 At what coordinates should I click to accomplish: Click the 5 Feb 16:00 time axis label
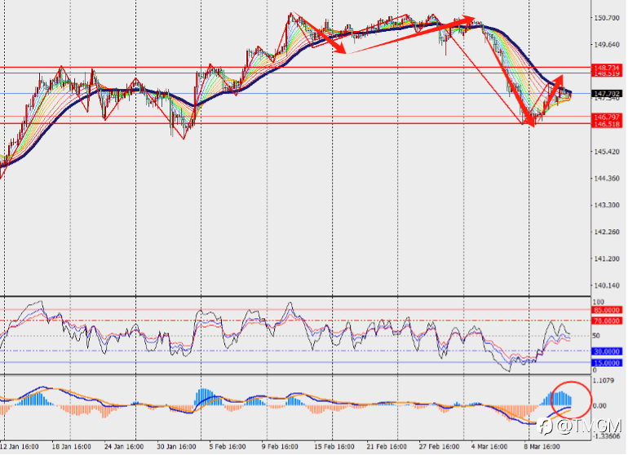(x=227, y=447)
